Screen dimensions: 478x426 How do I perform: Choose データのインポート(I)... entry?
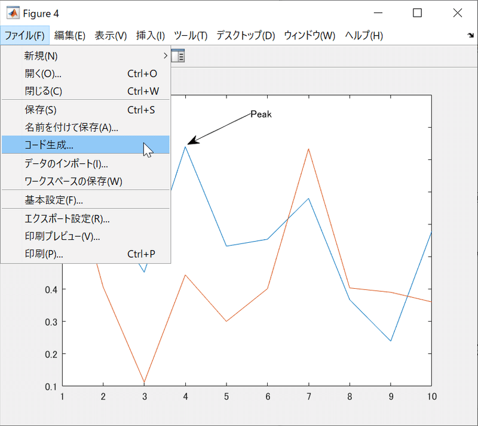click(85, 163)
